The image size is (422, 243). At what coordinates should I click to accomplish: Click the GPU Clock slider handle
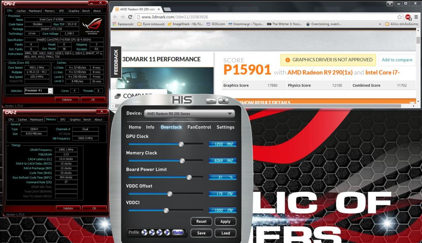(181, 144)
